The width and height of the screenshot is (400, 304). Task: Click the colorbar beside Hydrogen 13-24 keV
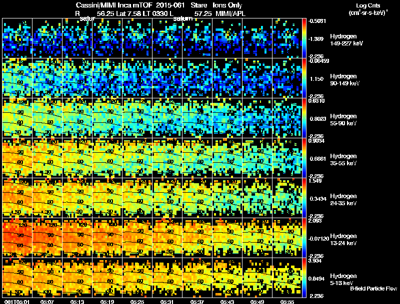point(304,238)
